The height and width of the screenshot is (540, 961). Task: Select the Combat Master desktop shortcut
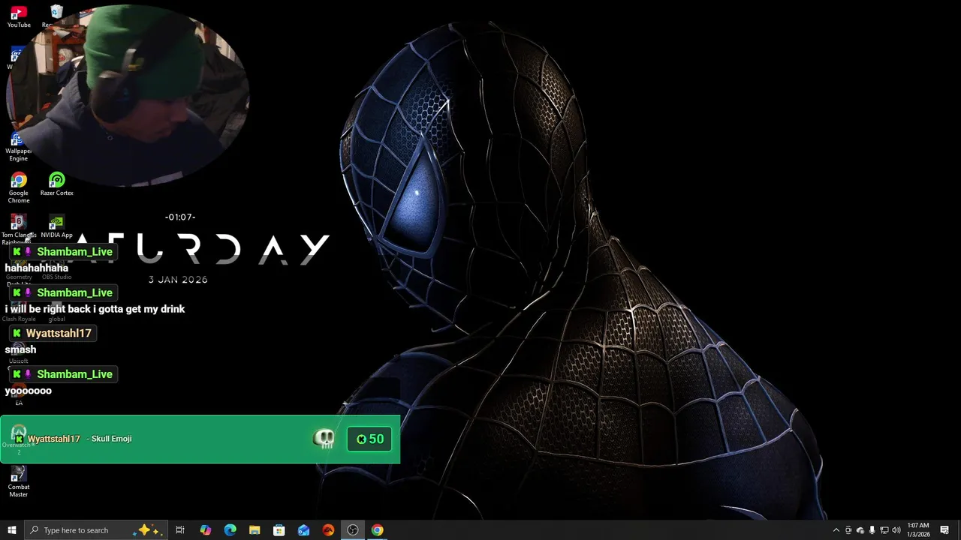pyautogui.click(x=19, y=481)
